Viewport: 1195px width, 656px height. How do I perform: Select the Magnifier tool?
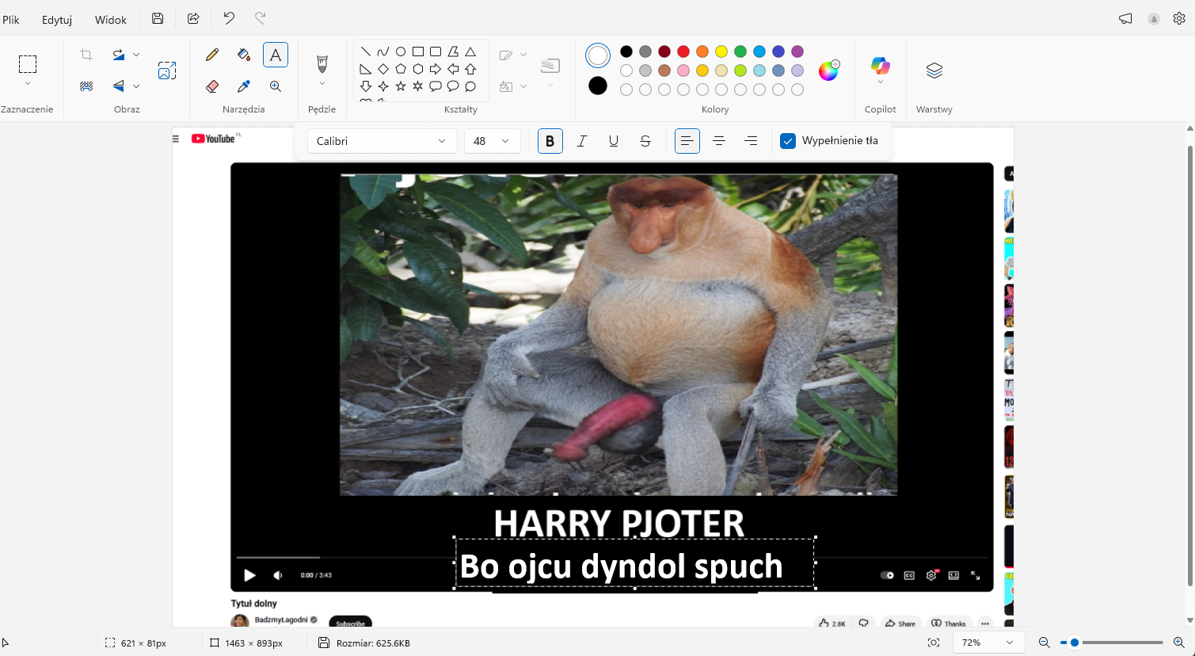[276, 86]
